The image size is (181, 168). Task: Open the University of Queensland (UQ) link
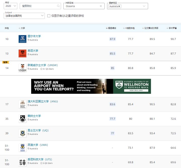pos(38,130)
